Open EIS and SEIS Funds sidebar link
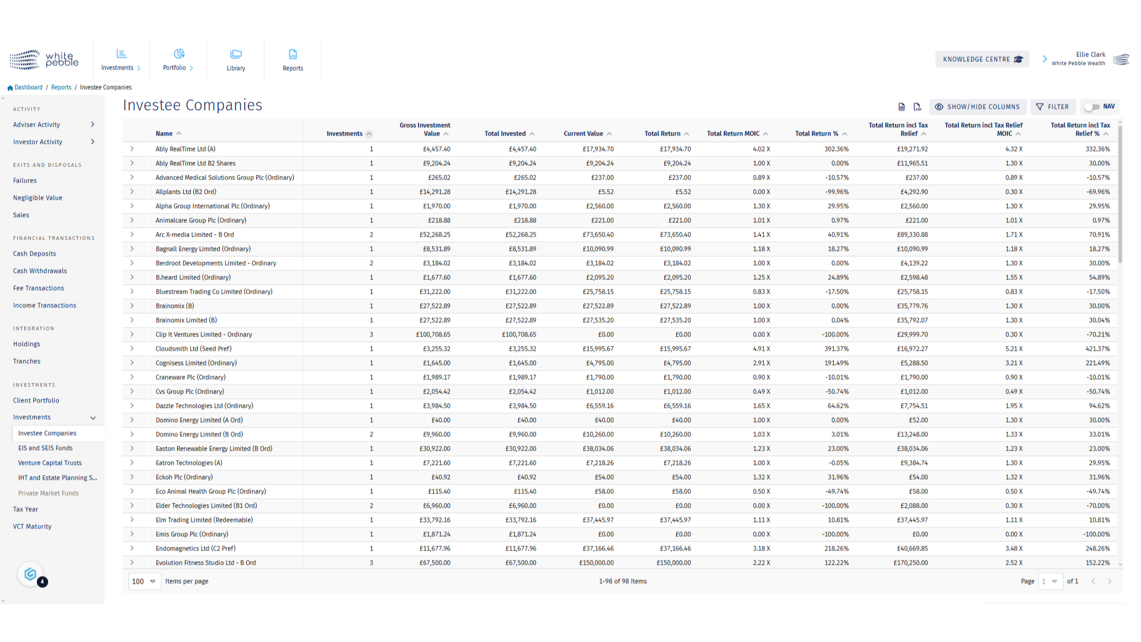Image resolution: width=1141 pixels, height=642 pixels. click(x=45, y=448)
